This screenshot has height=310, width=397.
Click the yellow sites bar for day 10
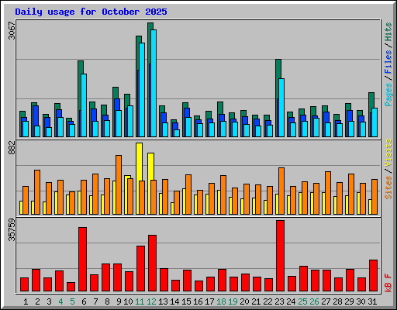pos(126,195)
